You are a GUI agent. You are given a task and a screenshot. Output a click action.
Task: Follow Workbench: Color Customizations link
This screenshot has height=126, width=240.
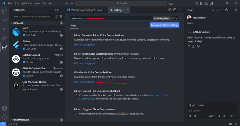pos(158,95)
